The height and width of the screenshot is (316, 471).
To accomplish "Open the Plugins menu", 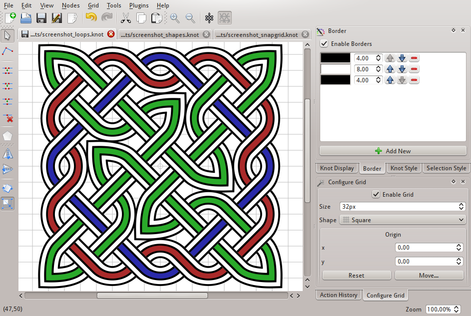I will click(x=139, y=5).
